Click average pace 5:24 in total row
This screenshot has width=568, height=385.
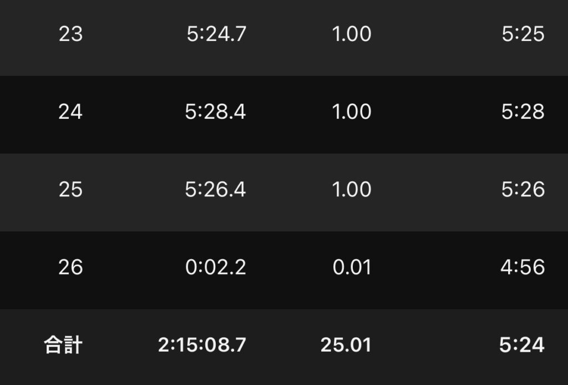(x=521, y=345)
